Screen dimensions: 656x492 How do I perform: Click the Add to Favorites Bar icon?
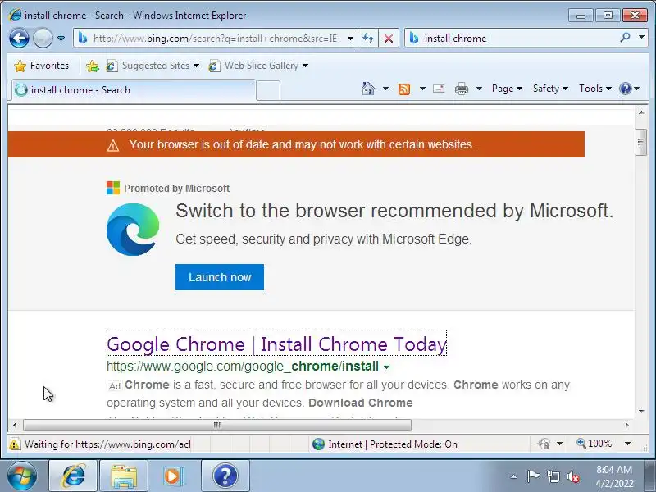(x=93, y=66)
